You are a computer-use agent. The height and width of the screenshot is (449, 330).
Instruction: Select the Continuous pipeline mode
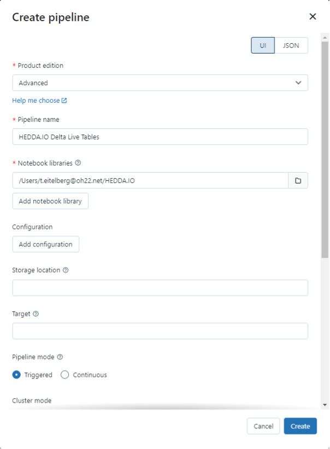tap(65, 375)
